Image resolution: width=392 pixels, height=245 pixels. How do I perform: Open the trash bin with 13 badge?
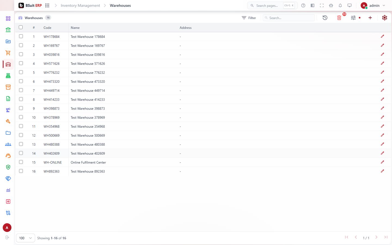[x=339, y=18]
